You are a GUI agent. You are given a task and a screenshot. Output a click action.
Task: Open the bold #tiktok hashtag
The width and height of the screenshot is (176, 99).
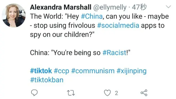coord(41,71)
